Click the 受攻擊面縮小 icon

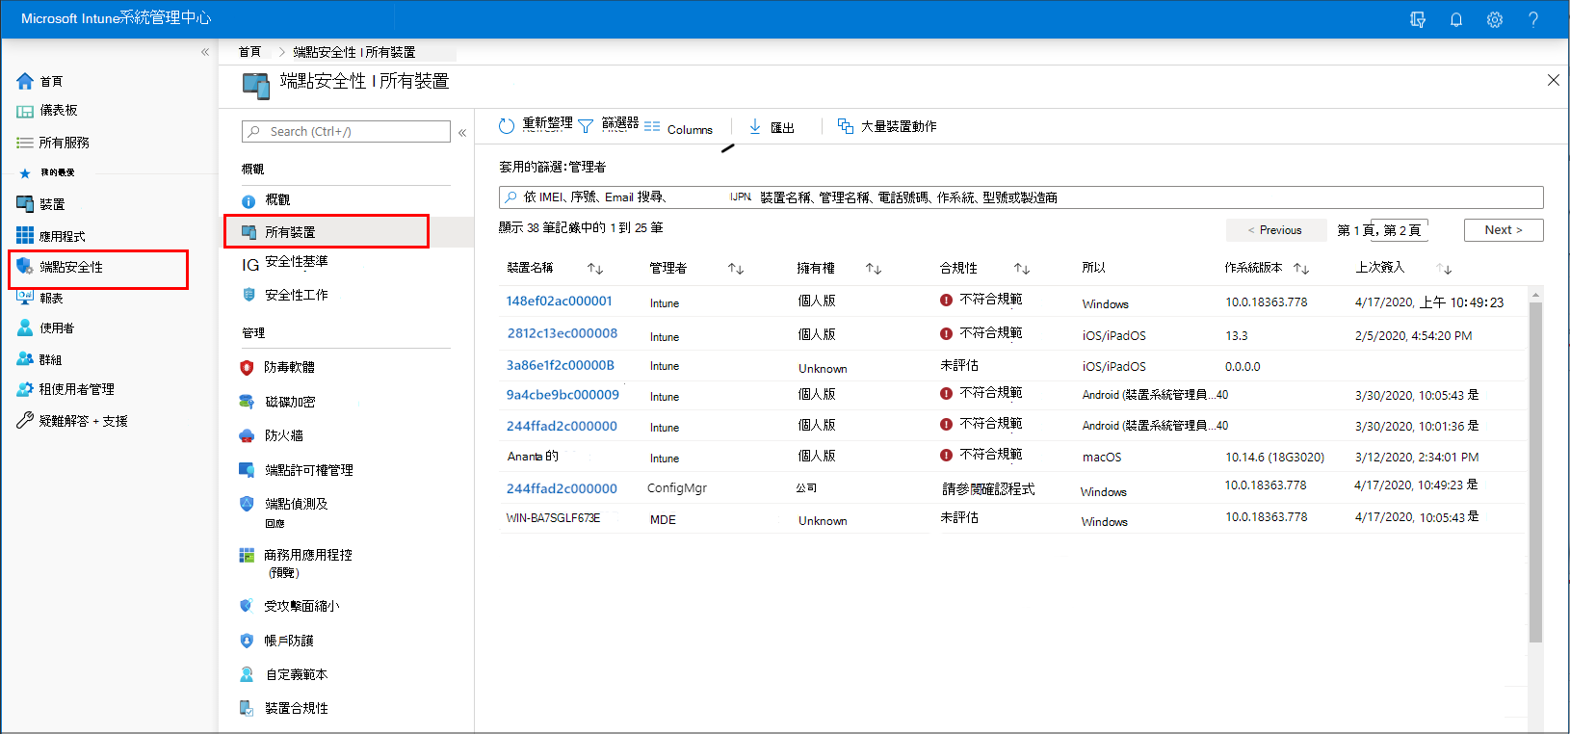[247, 606]
